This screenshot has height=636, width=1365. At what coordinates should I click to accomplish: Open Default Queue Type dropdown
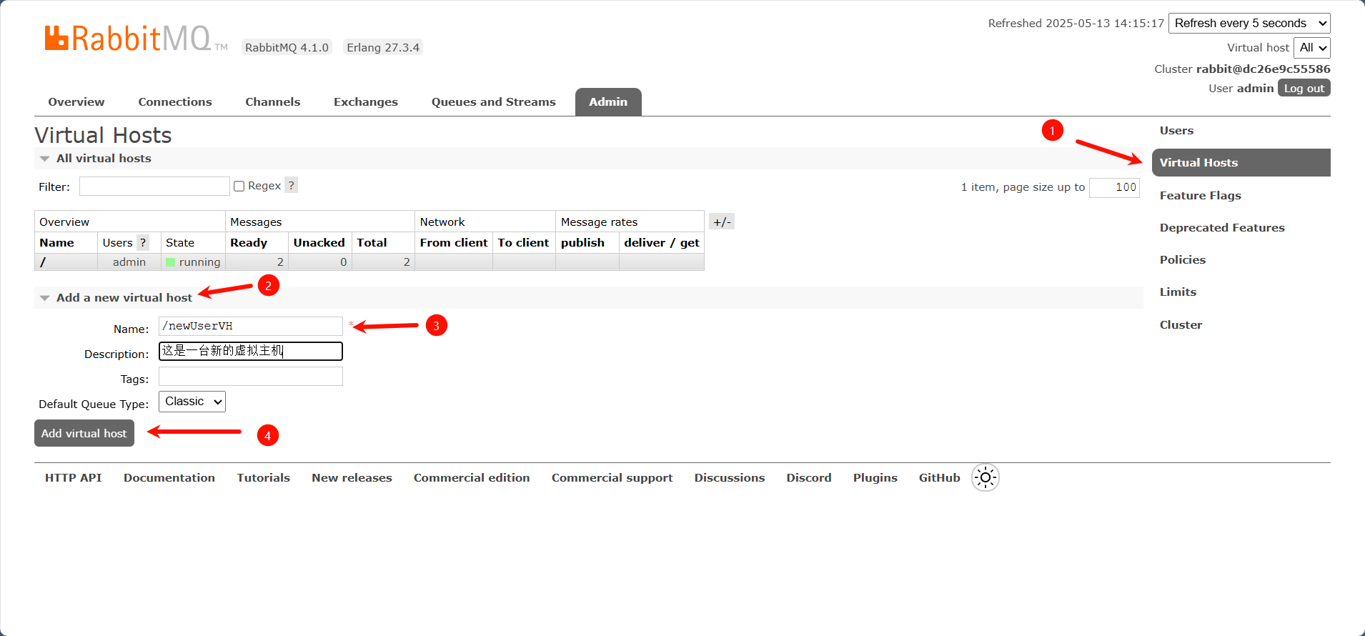[x=192, y=402]
